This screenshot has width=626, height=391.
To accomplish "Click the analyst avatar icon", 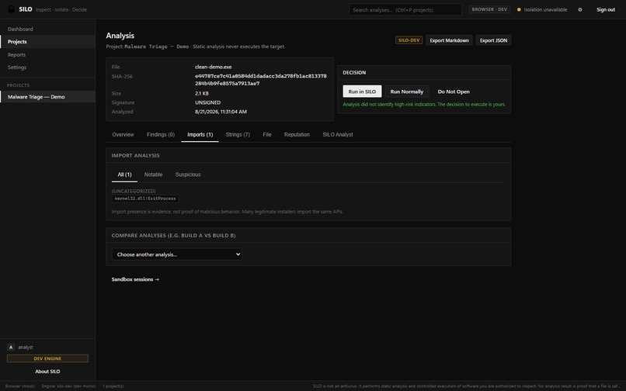I will click(11, 347).
